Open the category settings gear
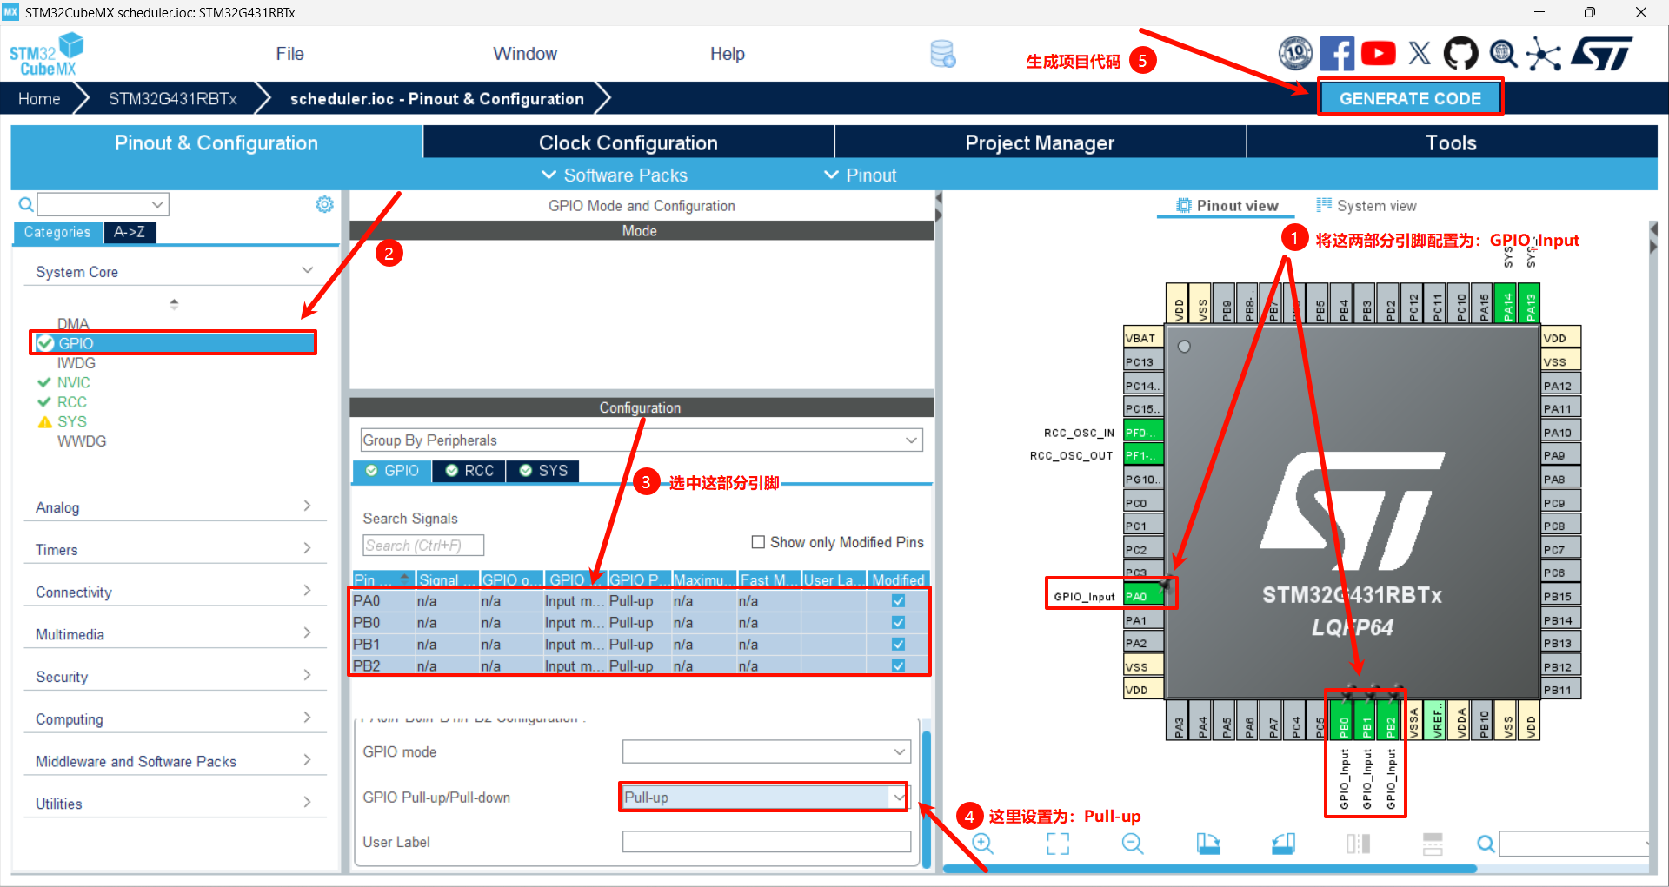 tap(324, 204)
